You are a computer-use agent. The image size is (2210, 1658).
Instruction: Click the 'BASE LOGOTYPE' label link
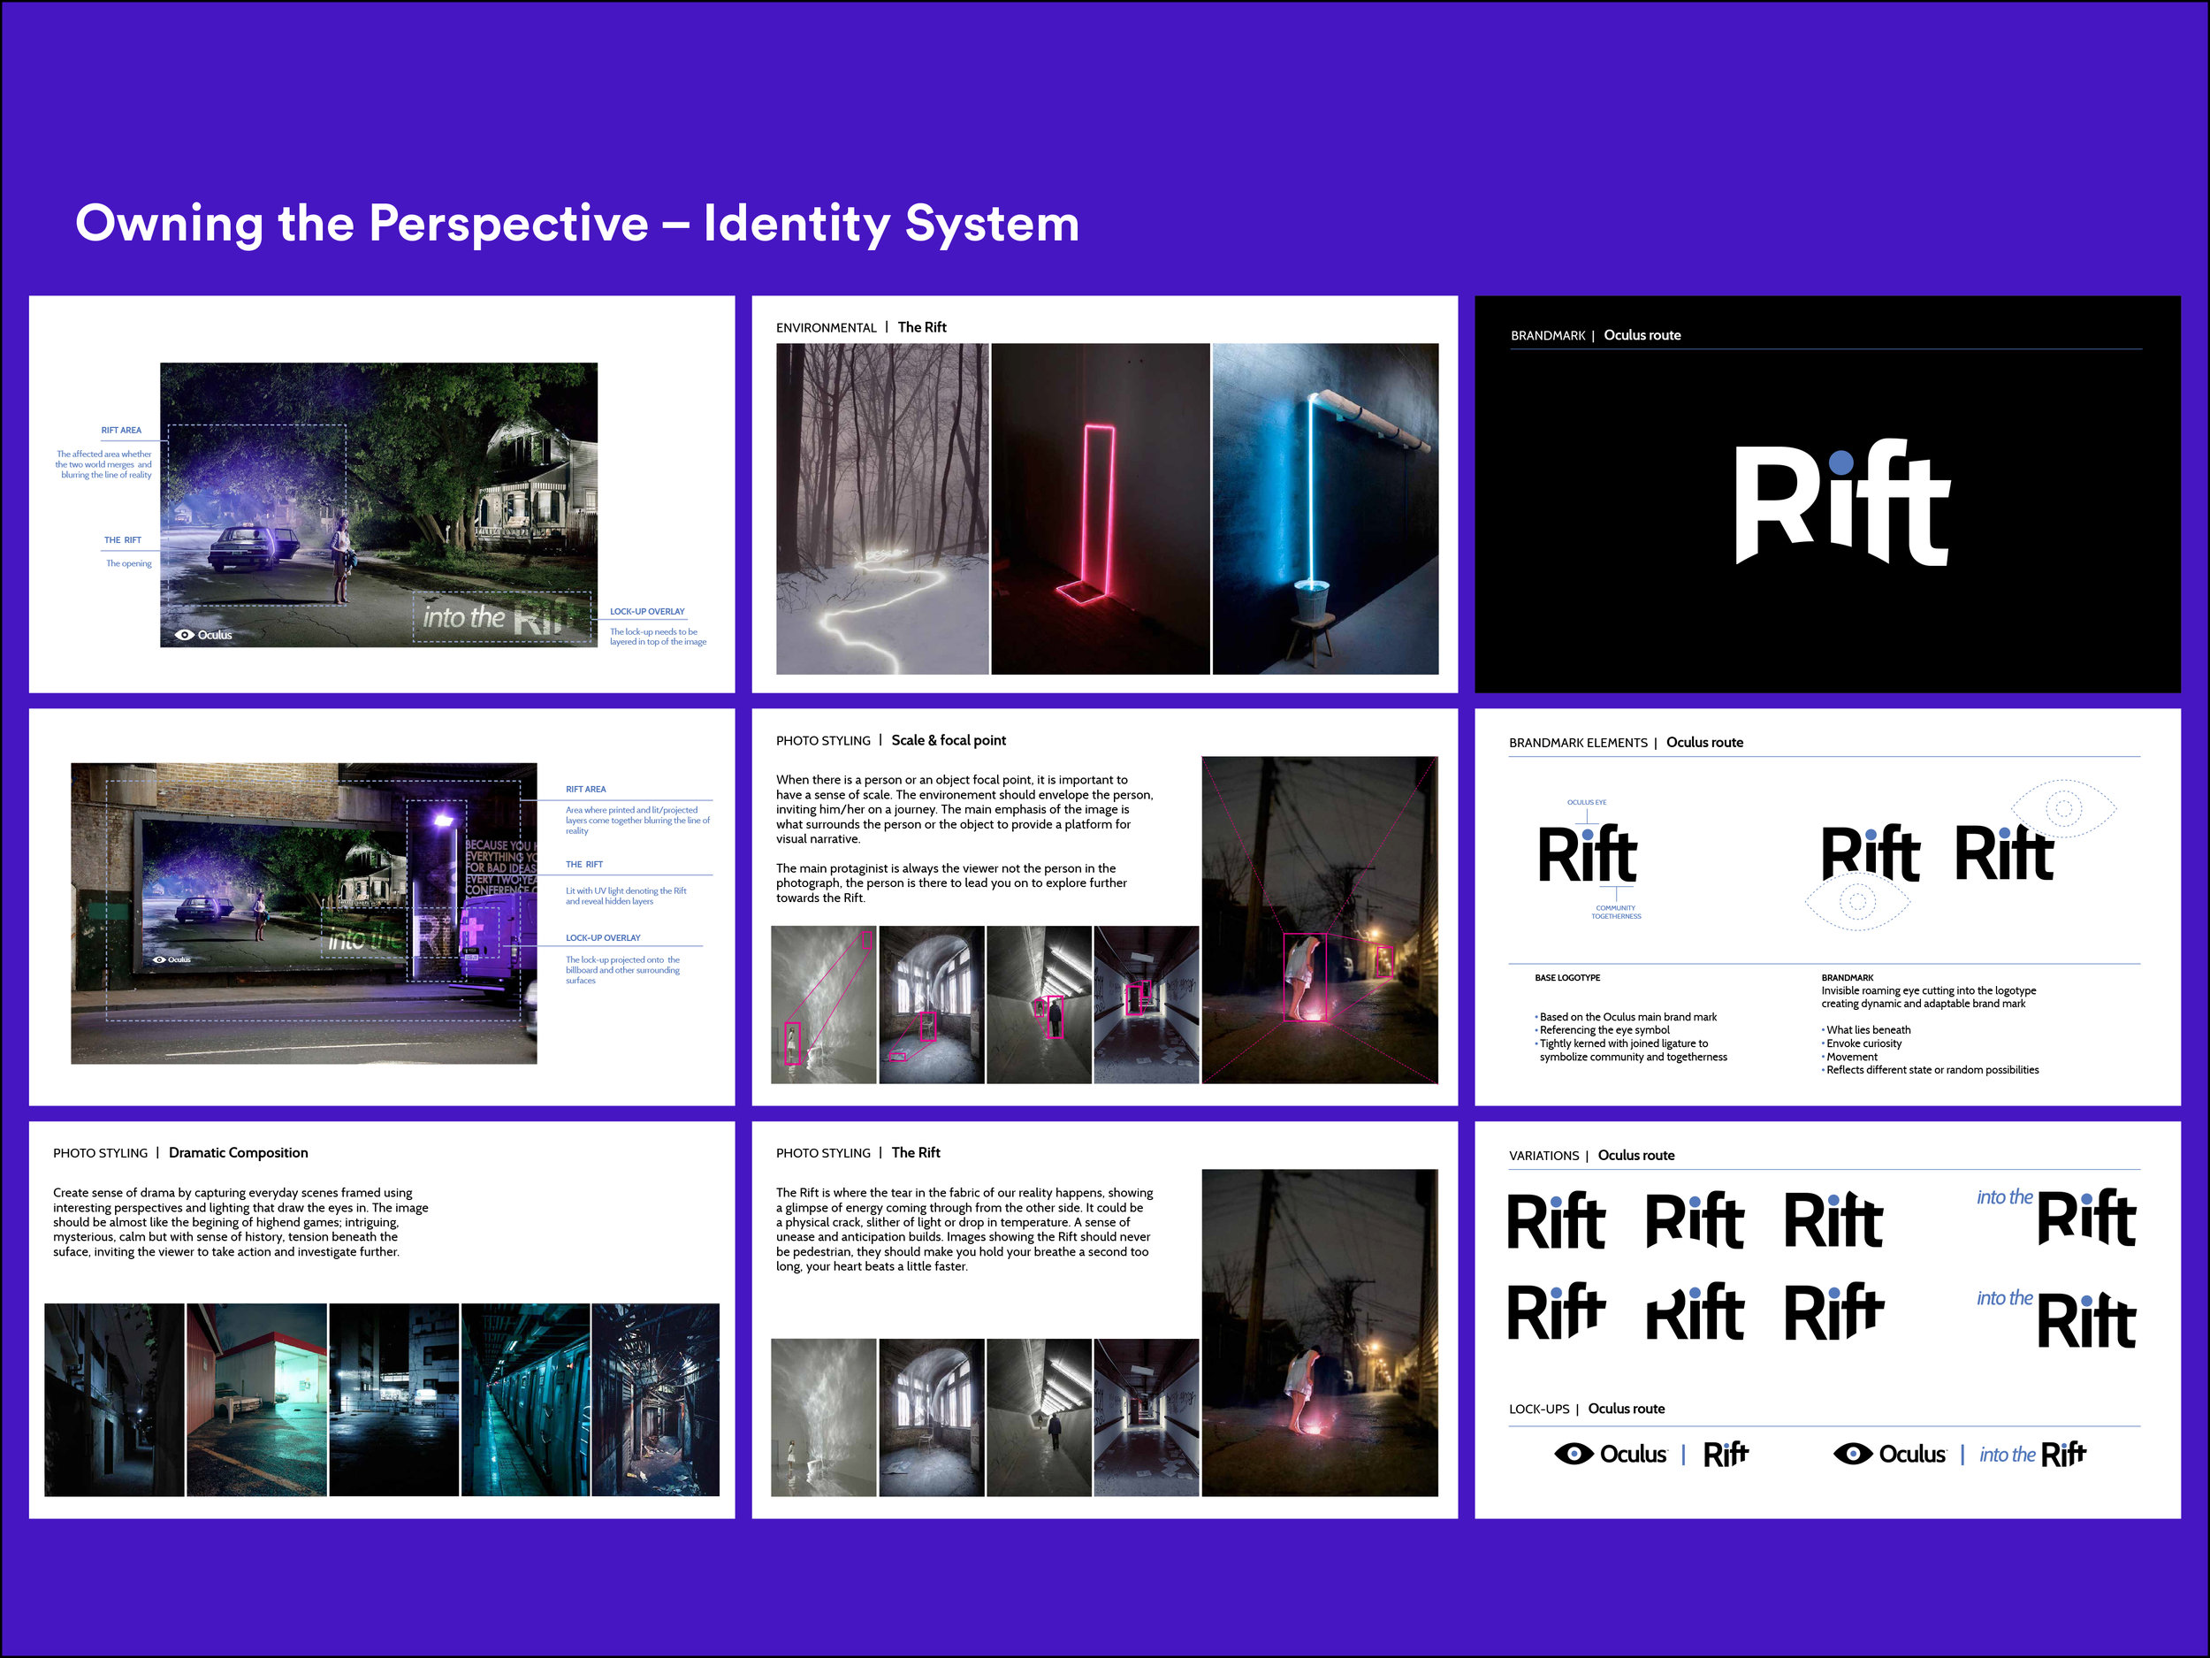click(1568, 977)
